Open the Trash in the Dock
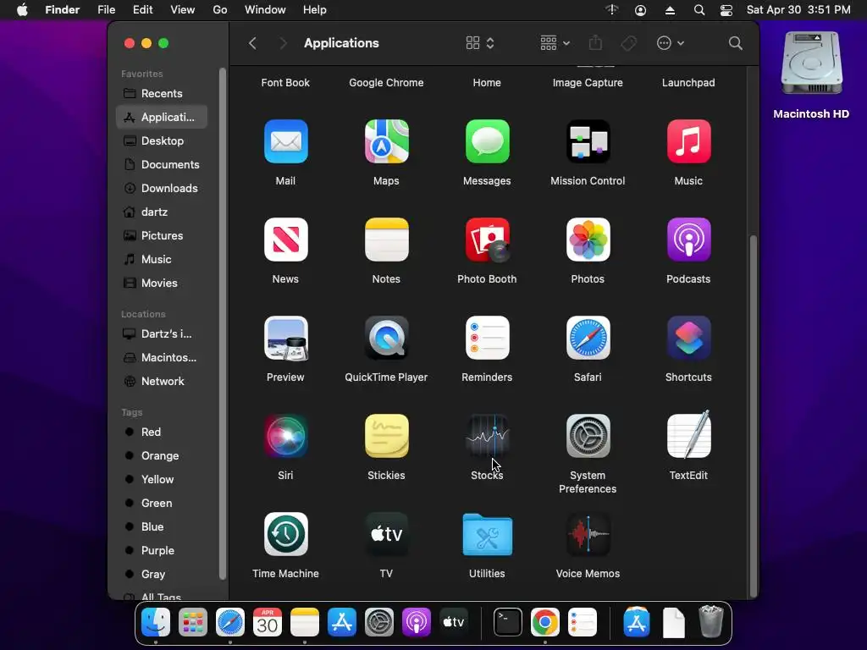Image resolution: width=867 pixels, height=650 pixels. click(711, 622)
